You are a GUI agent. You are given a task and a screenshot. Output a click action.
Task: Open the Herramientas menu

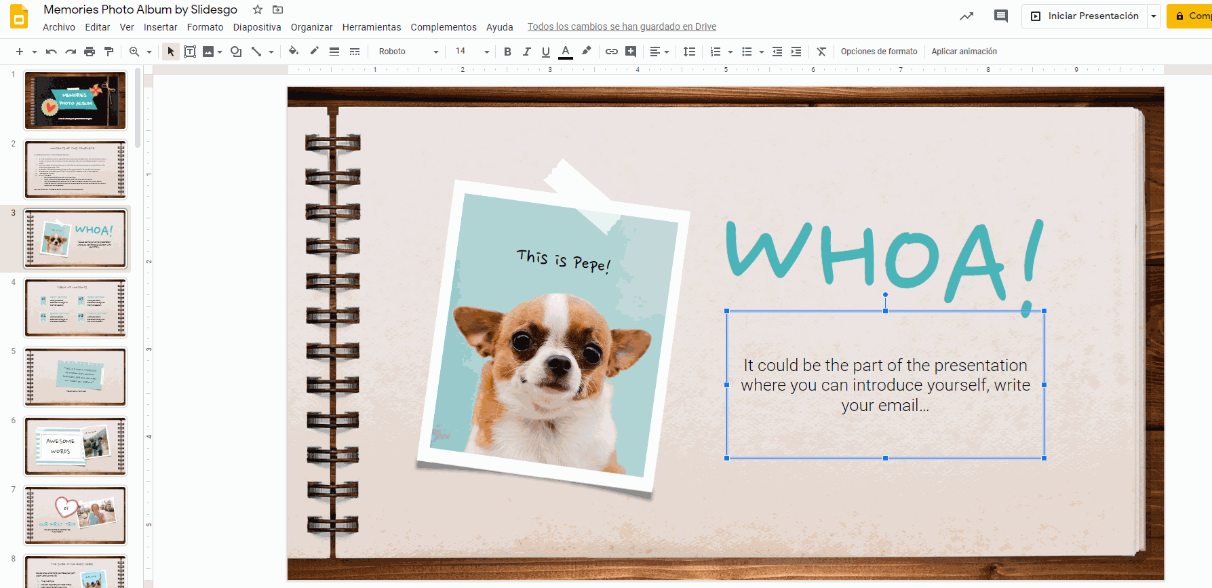pyautogui.click(x=372, y=27)
